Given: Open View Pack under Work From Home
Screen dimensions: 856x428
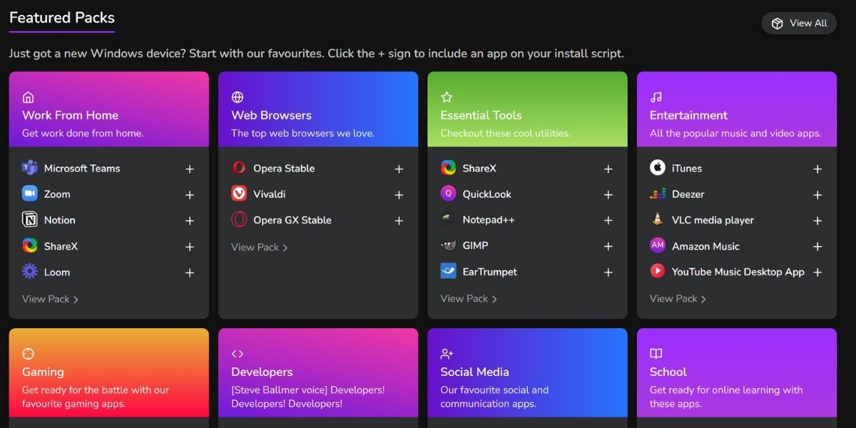Looking at the screenshot, I should click(50, 299).
